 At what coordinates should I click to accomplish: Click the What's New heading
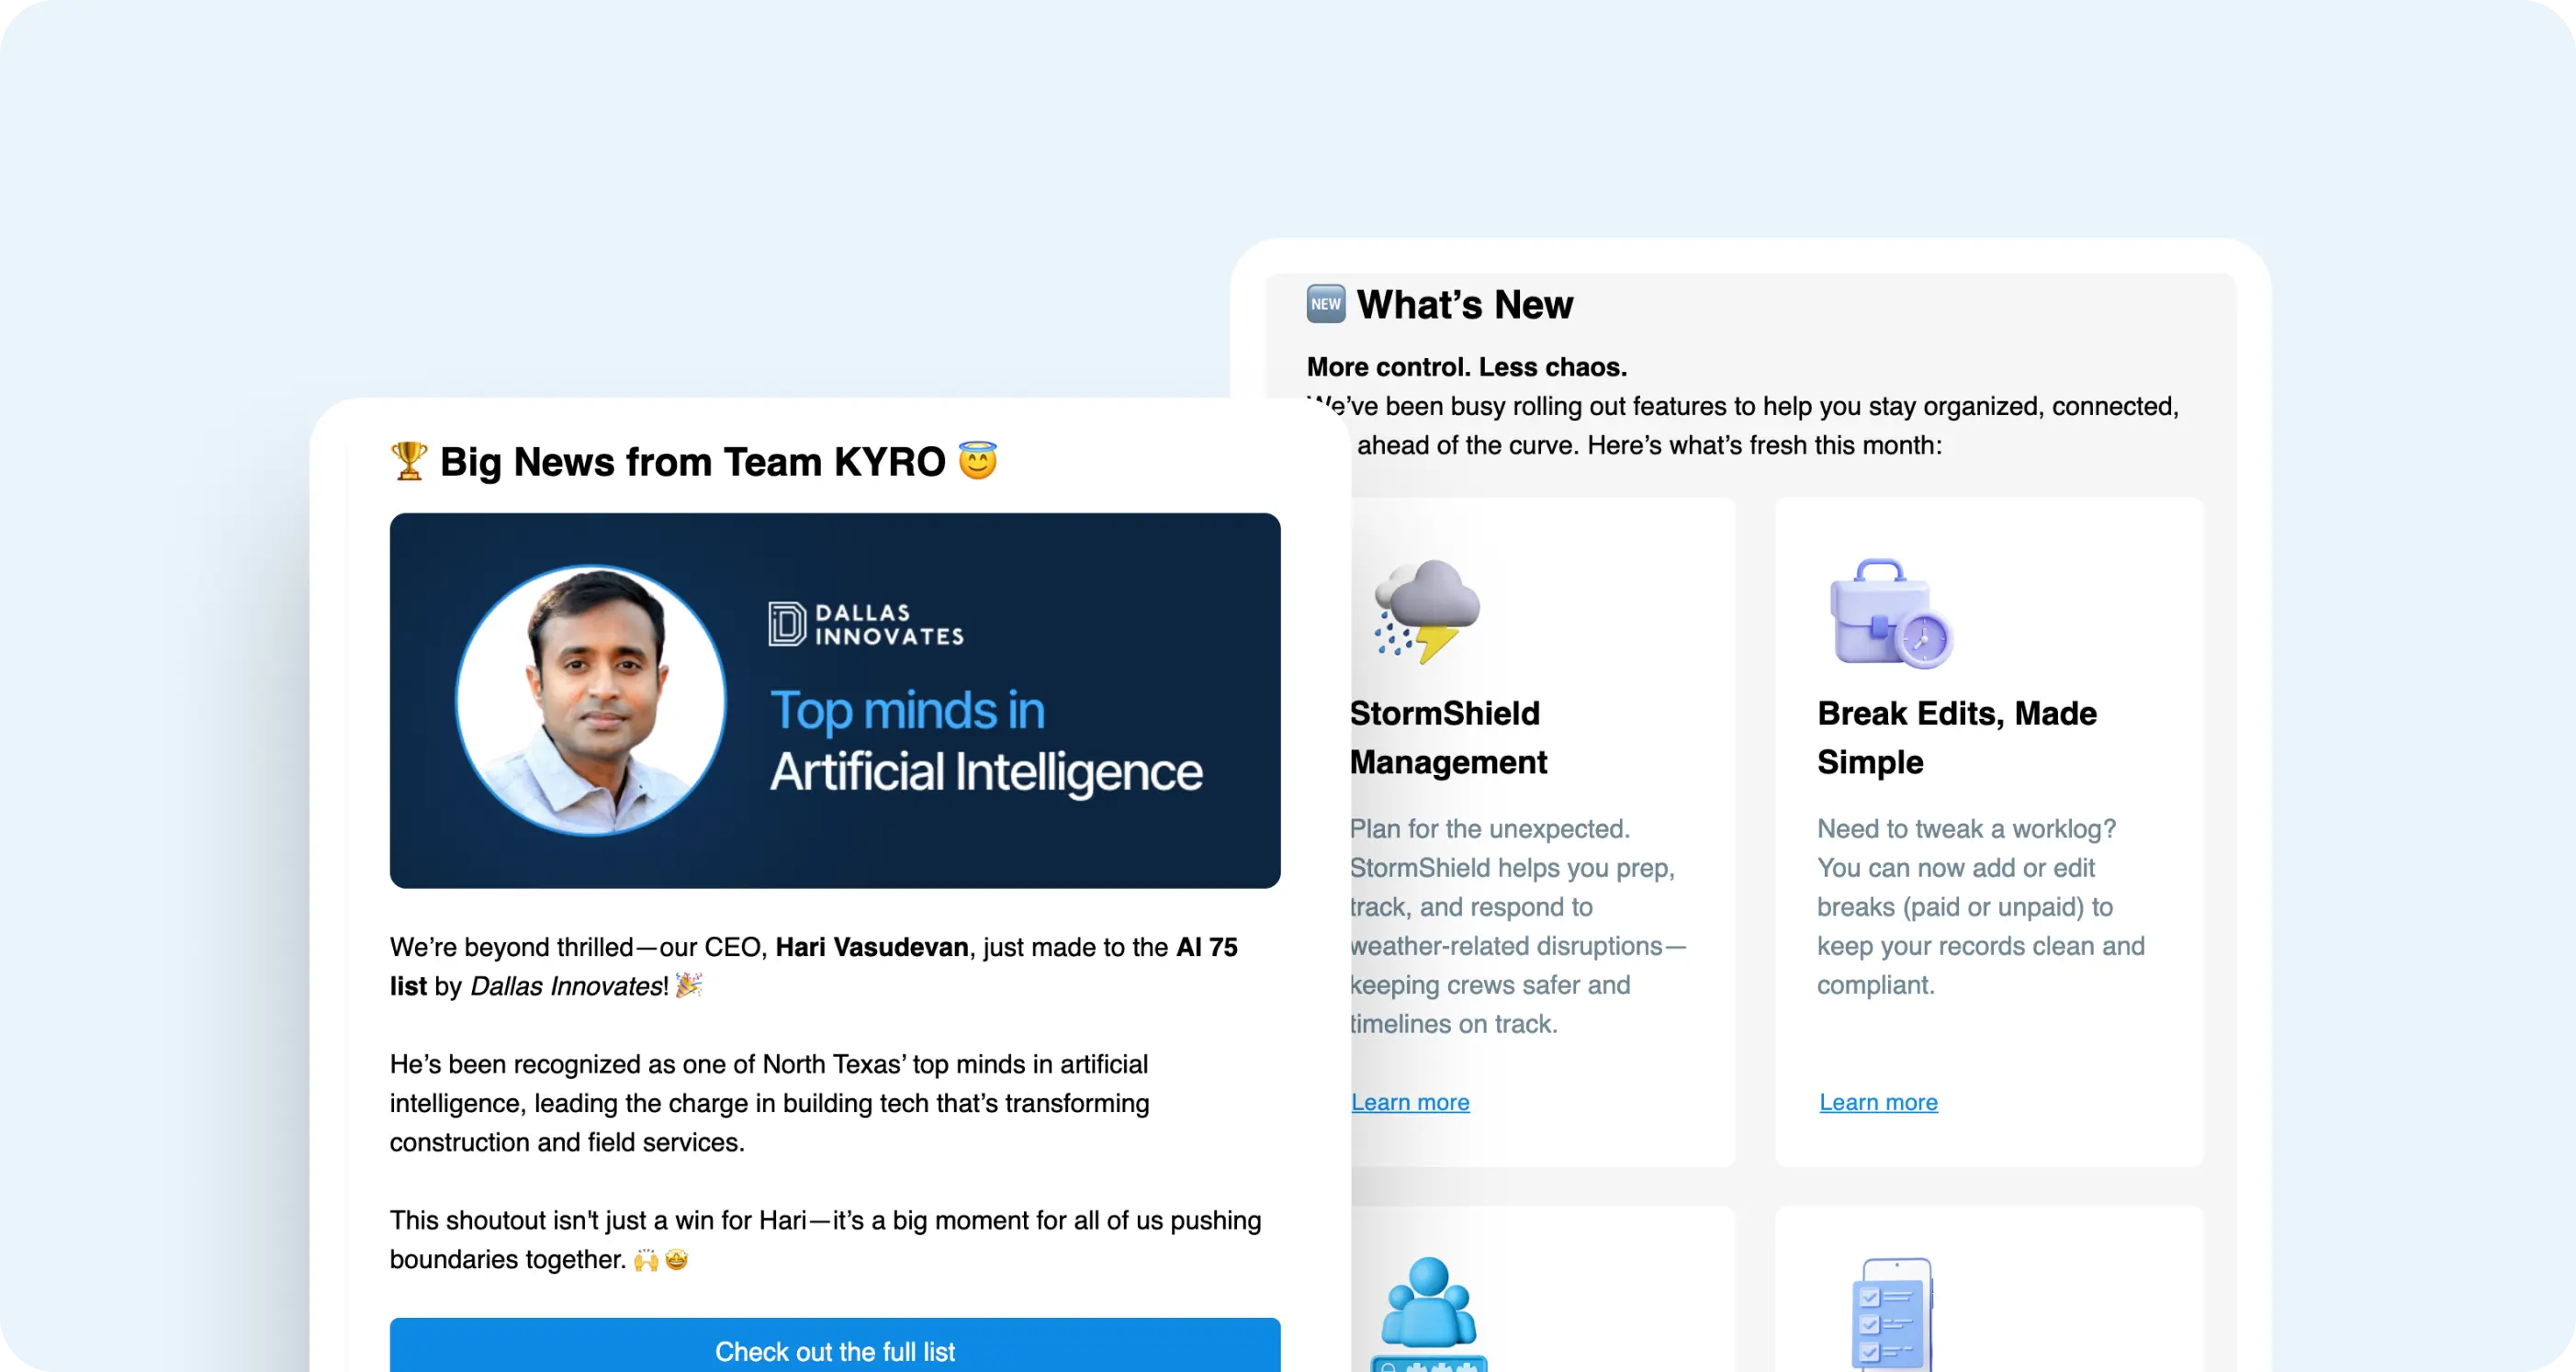pos(1464,304)
